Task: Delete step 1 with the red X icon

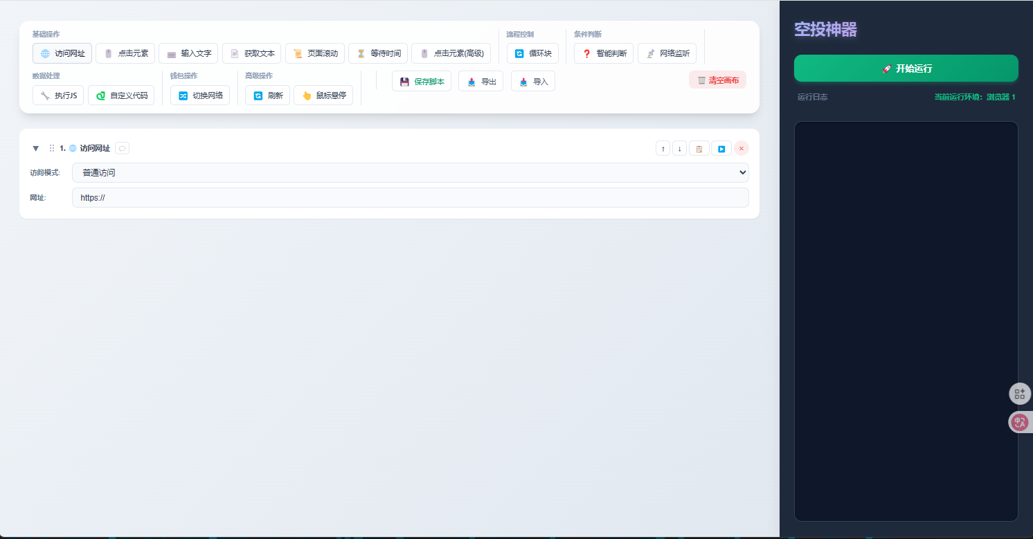Action: click(741, 148)
